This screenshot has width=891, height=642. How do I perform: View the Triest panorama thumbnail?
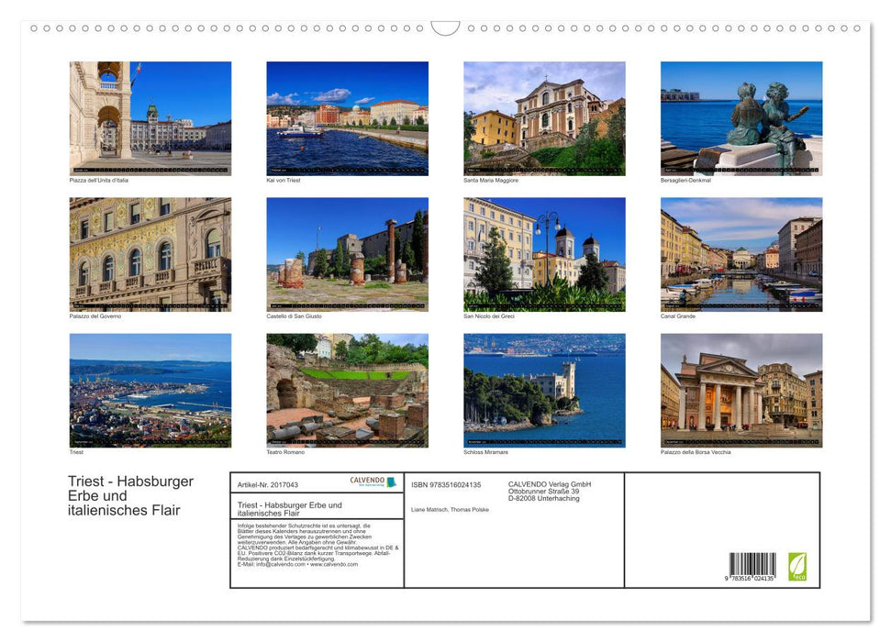tap(150, 389)
